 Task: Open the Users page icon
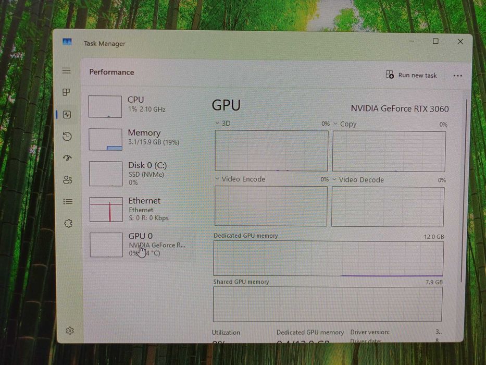click(68, 180)
